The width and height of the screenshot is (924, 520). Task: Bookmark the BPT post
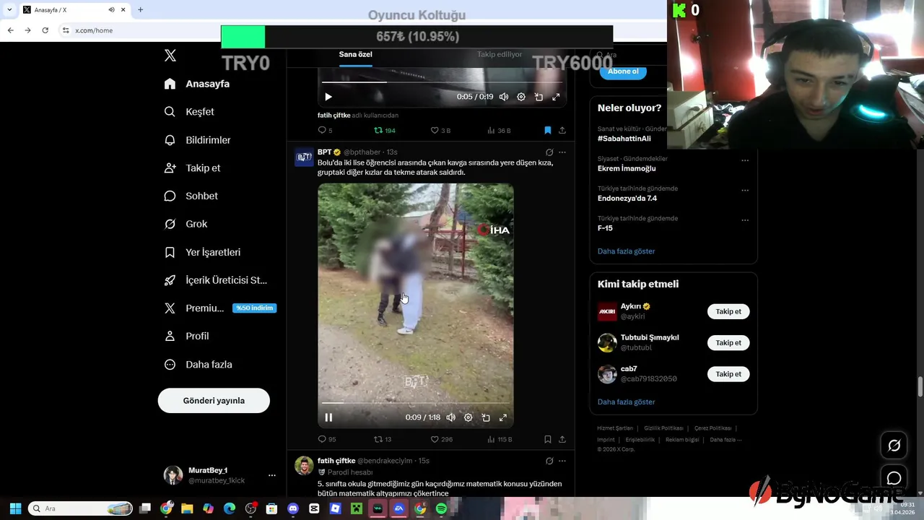[547, 439]
